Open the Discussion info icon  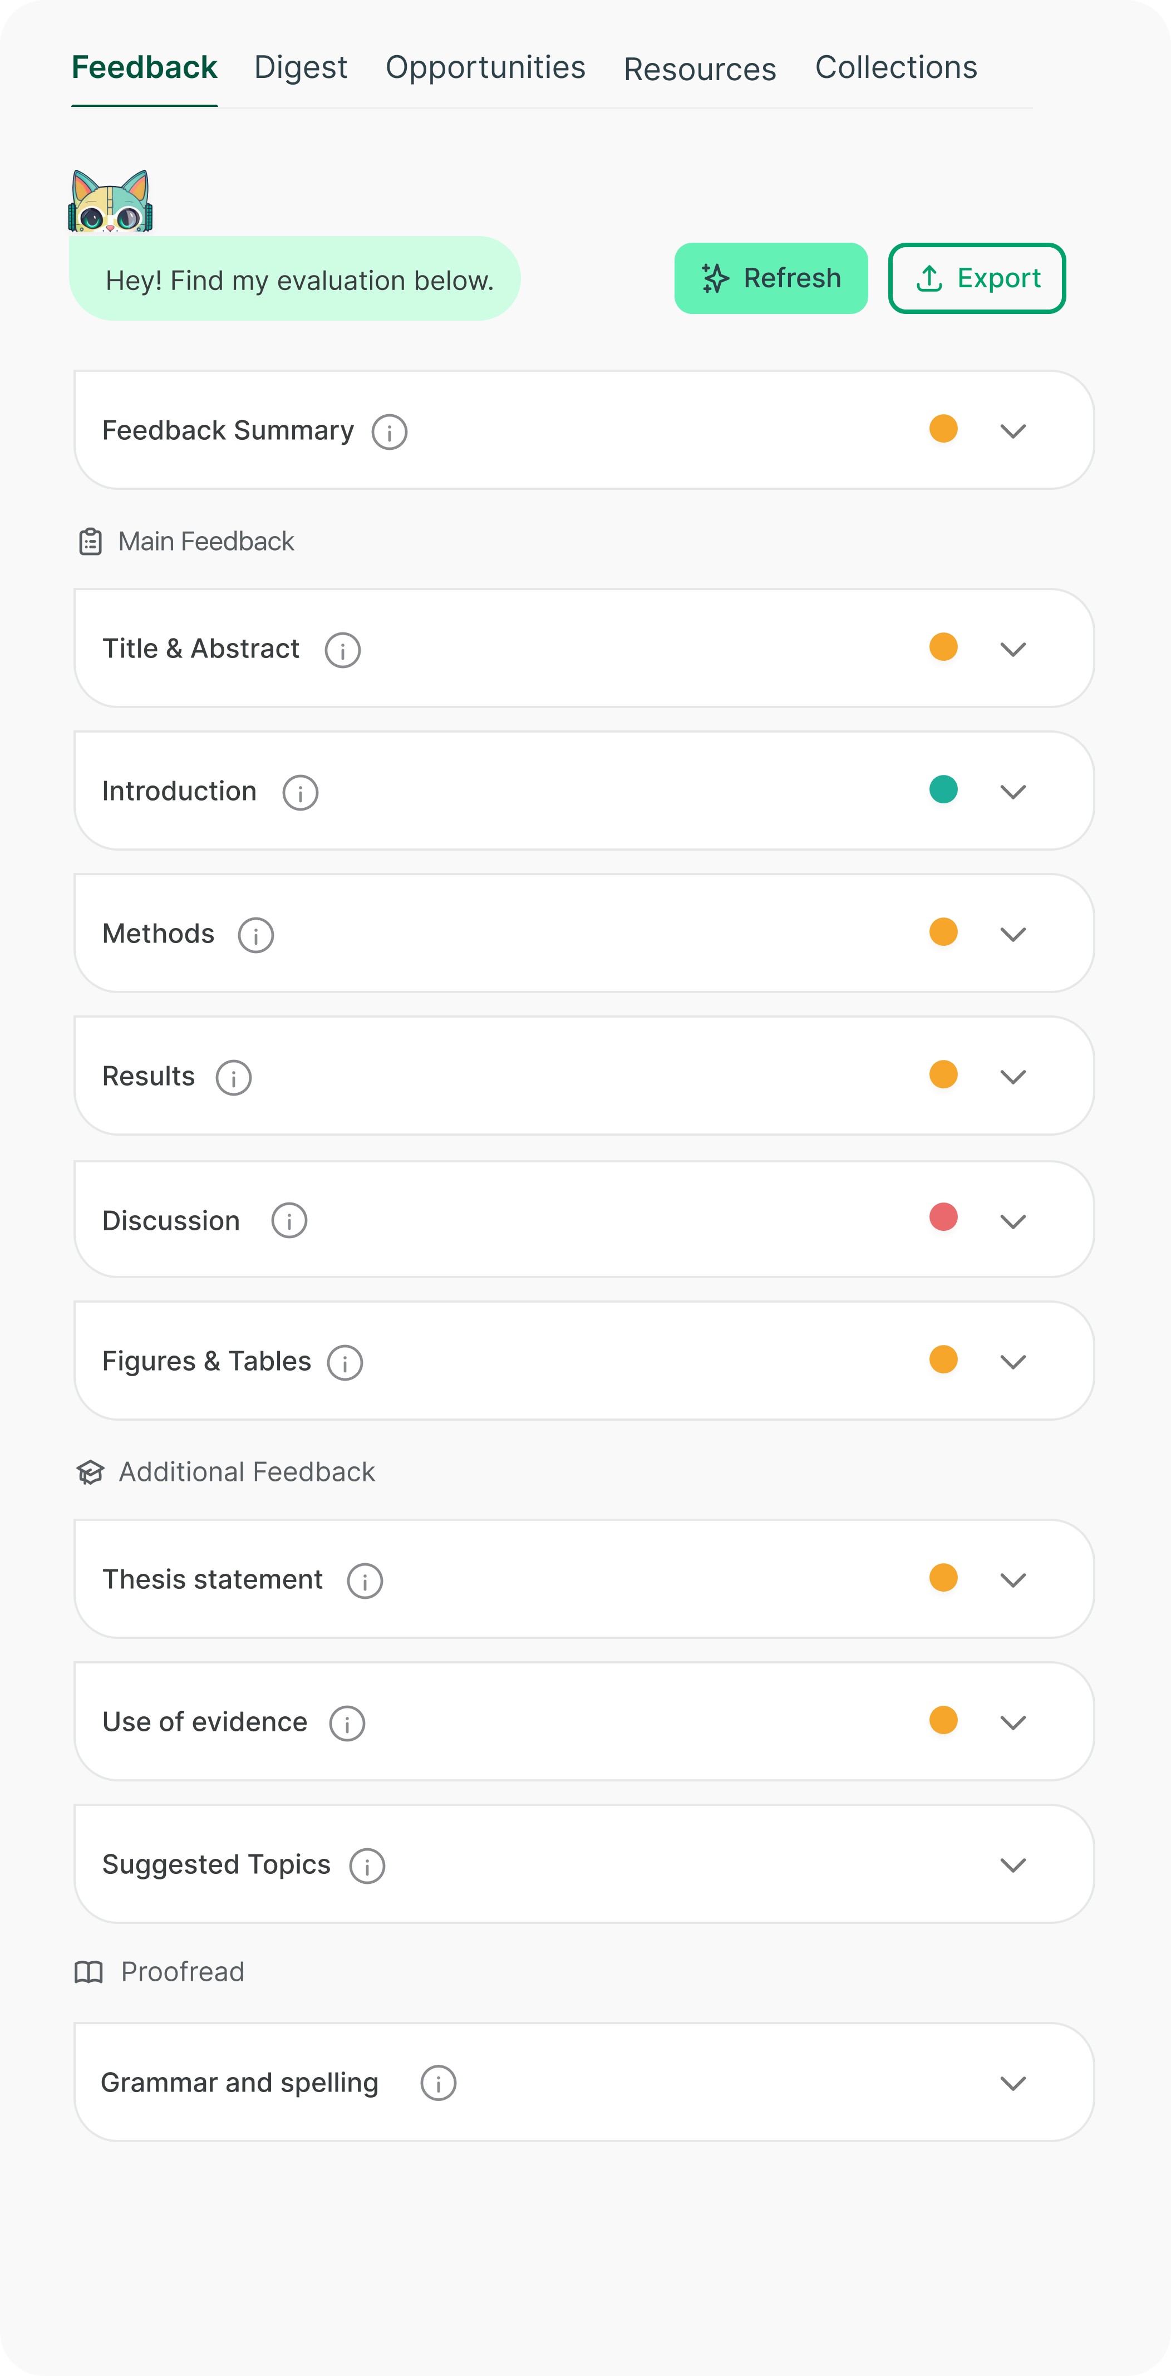pos(289,1221)
